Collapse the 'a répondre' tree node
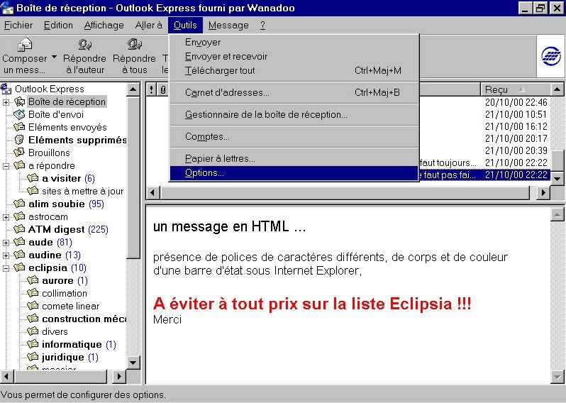566x403 pixels. click(x=6, y=166)
